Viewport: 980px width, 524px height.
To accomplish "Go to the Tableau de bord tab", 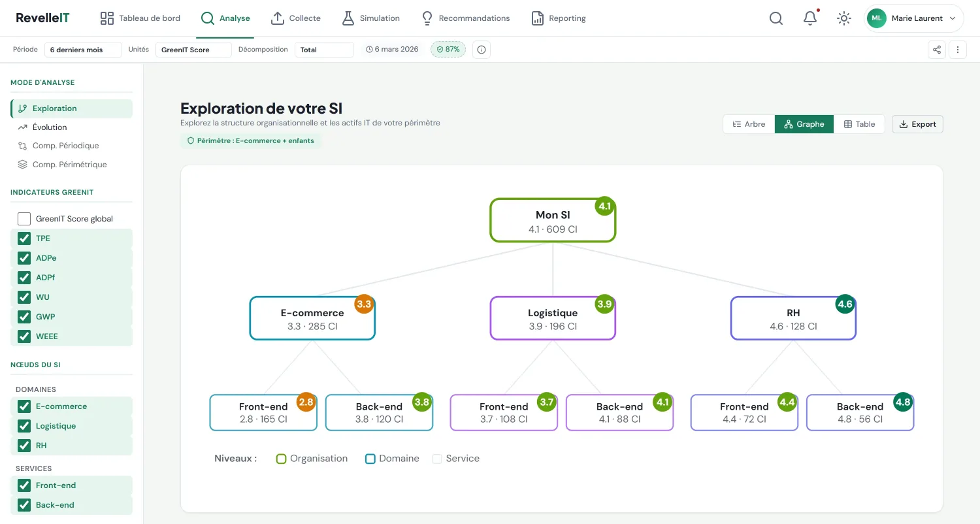I will 140,18.
